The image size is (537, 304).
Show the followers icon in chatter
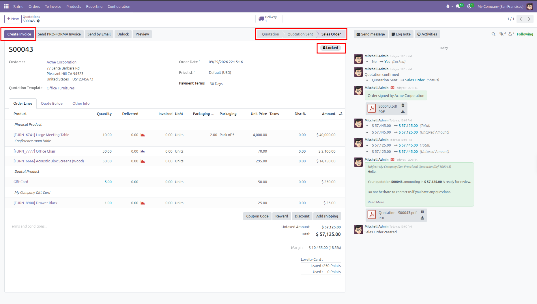pyautogui.click(x=510, y=34)
